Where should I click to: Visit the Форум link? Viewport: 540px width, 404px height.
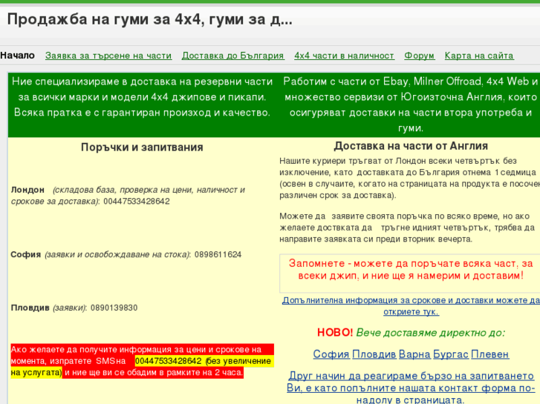coord(419,56)
